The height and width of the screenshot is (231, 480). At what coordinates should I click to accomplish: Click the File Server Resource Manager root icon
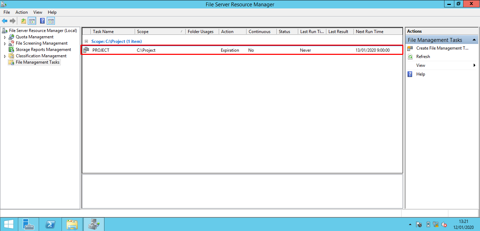pos(5,31)
